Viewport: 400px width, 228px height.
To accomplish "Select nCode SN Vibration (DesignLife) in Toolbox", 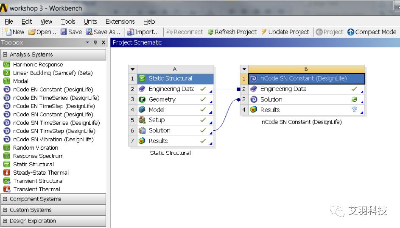I will (x=53, y=140).
